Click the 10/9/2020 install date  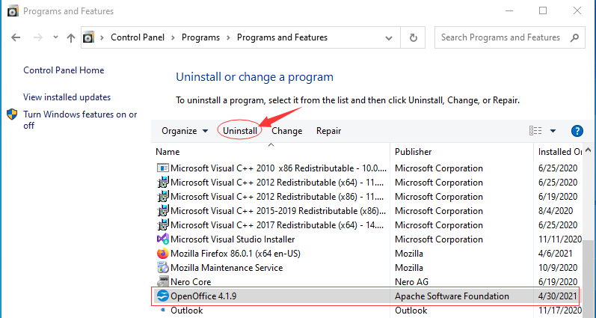(558, 268)
